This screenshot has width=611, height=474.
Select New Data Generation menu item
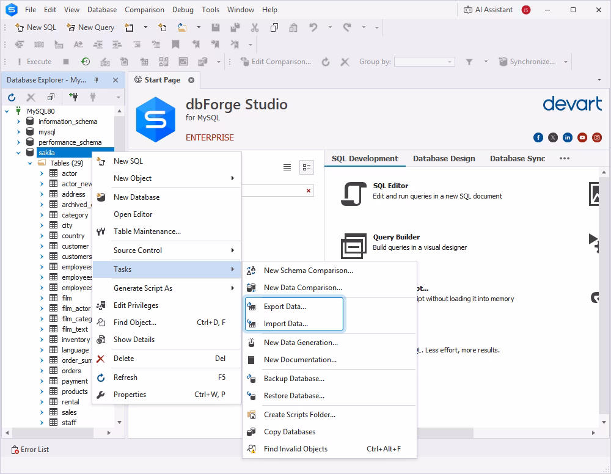point(329,342)
